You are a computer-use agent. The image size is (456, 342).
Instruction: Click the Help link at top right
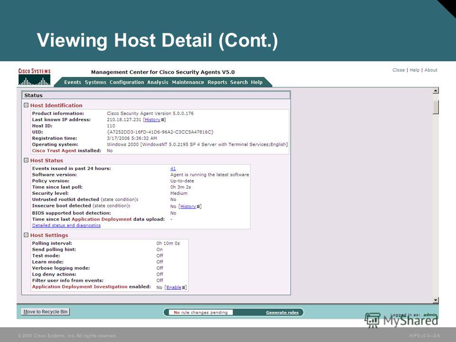coord(414,70)
